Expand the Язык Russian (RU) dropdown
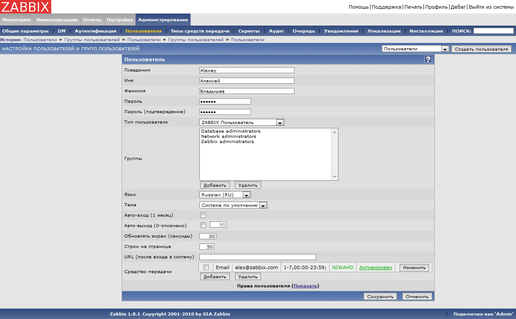The image size is (516, 319). [x=225, y=195]
